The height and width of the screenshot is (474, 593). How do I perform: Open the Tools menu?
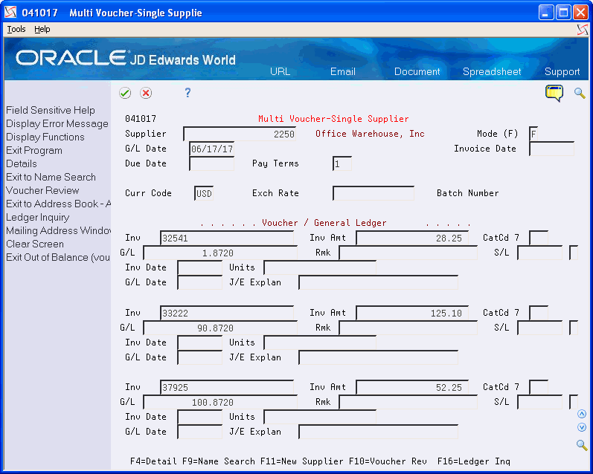pos(16,29)
